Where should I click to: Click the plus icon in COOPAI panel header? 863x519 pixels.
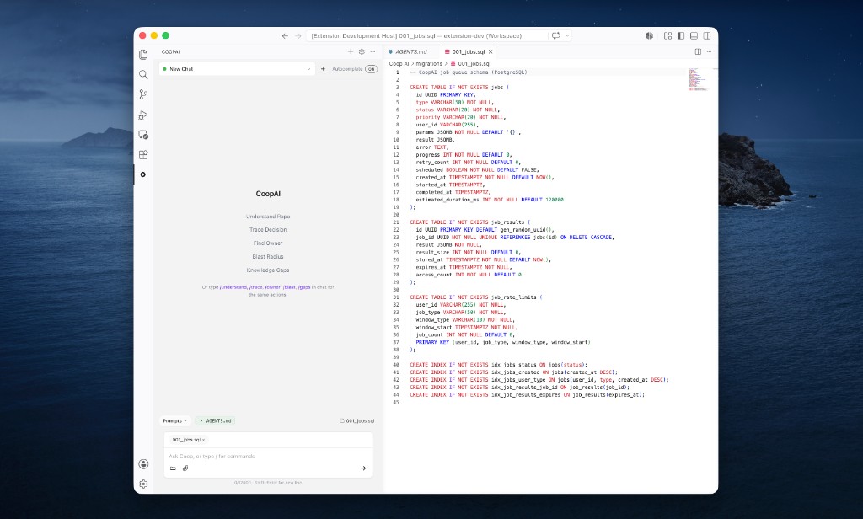tap(351, 51)
